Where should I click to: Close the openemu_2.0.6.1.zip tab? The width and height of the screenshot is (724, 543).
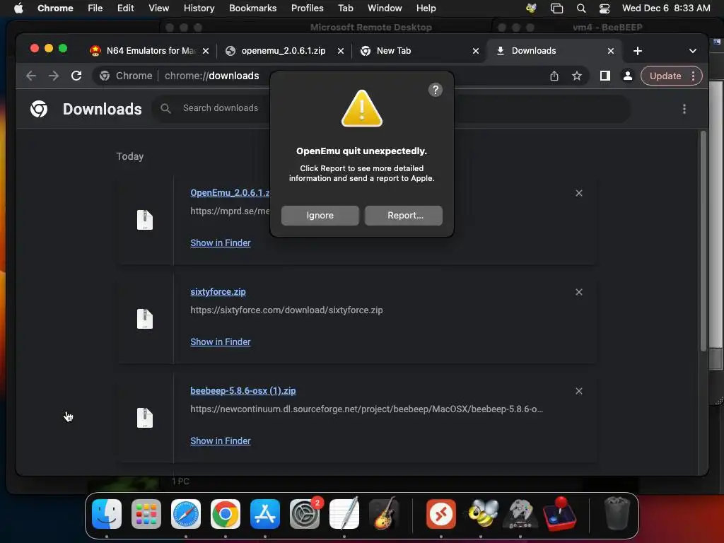coord(340,51)
